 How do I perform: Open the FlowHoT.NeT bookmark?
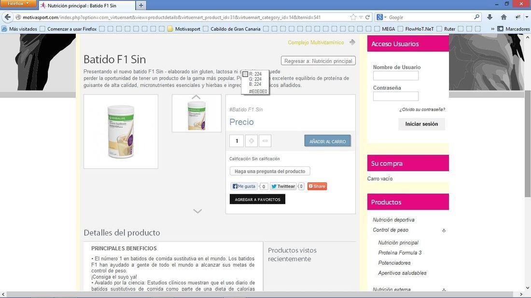click(416, 29)
